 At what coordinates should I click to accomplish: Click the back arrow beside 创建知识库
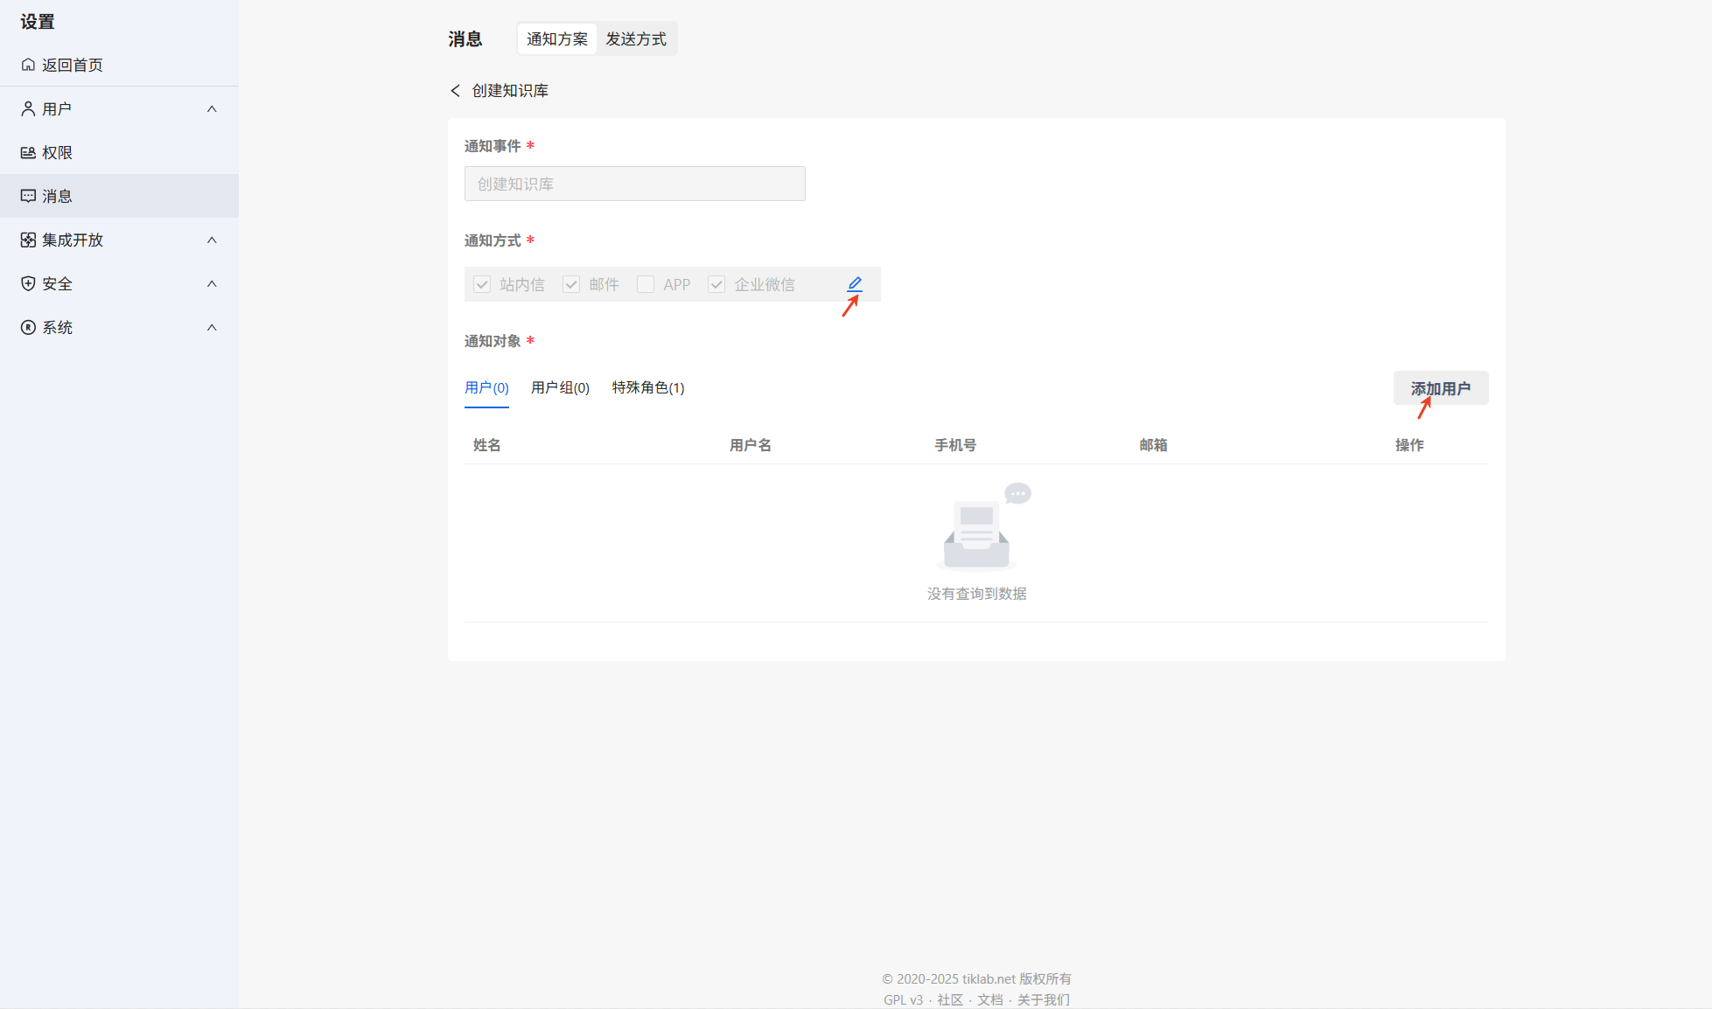coord(455,91)
